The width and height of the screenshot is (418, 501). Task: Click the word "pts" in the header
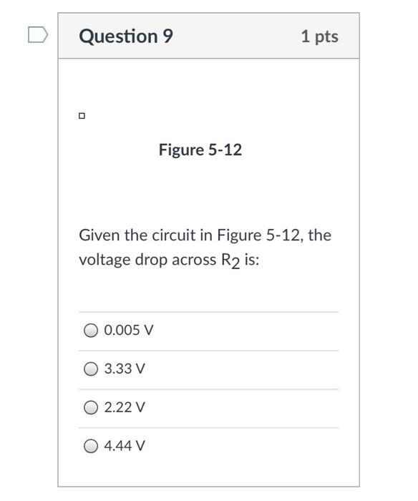(326, 37)
